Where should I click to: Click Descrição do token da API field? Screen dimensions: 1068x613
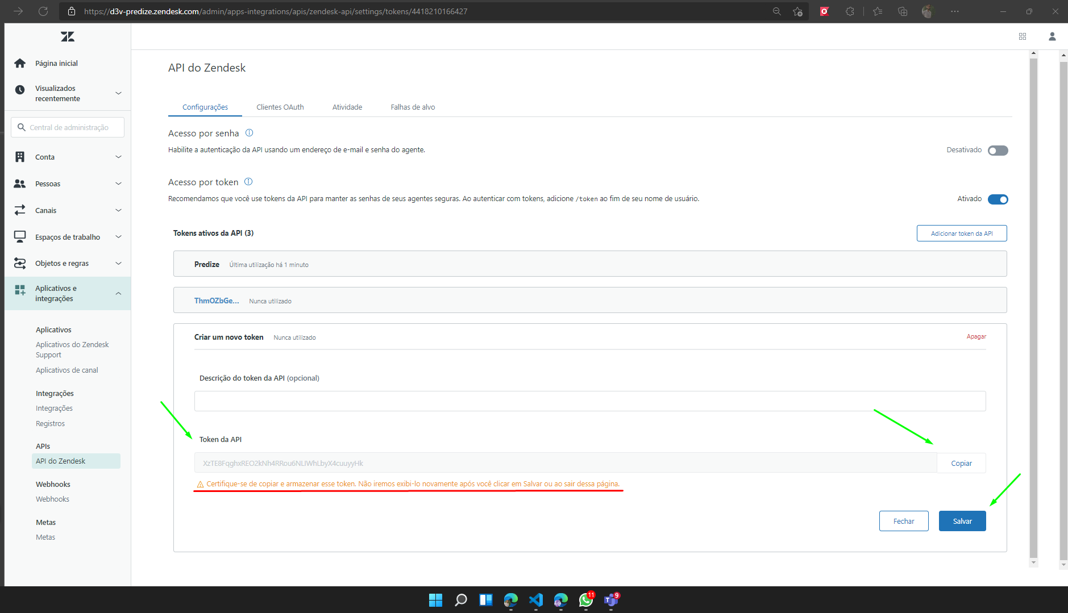tap(590, 401)
